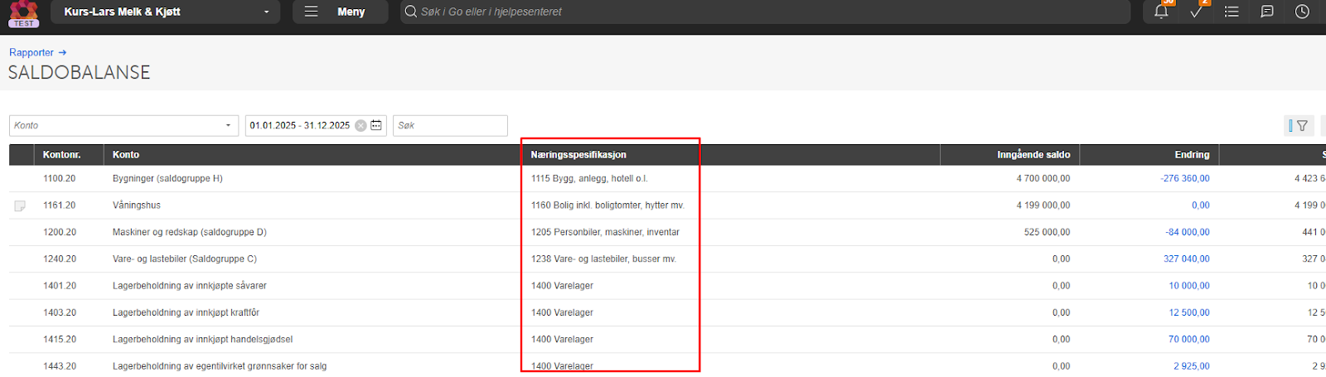Select account number 1415.20
This screenshot has height=377, width=1326.
pyautogui.click(x=60, y=339)
